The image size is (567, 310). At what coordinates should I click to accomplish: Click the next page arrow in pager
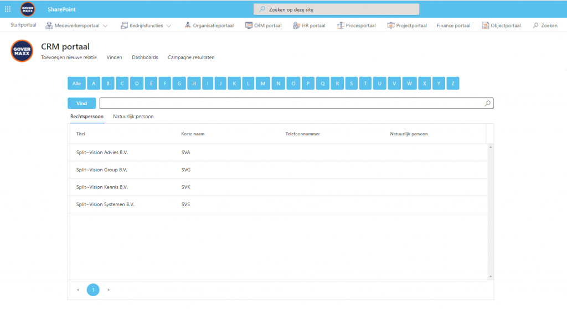coord(109,290)
